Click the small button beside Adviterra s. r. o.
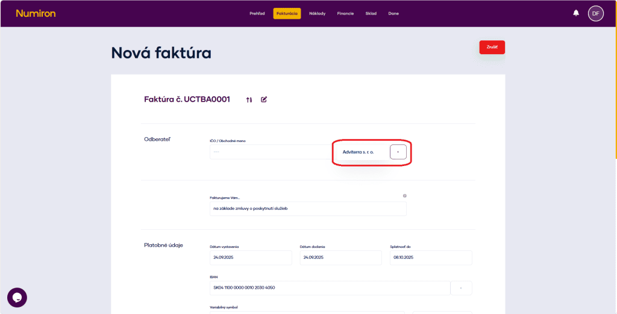 398,152
